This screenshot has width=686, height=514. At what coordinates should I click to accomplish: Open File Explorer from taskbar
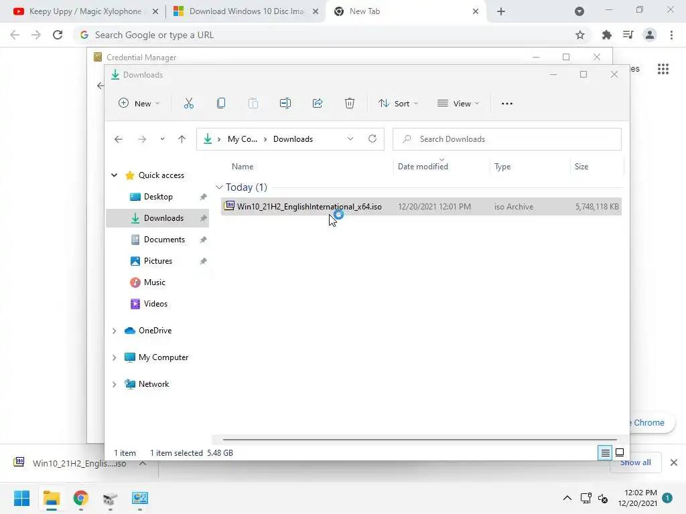[52, 498]
